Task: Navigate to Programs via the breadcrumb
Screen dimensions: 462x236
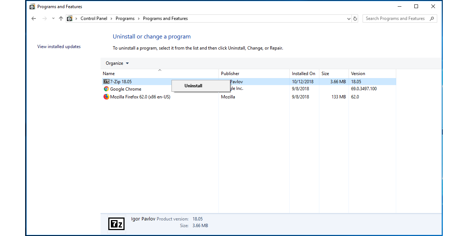Action: click(125, 18)
